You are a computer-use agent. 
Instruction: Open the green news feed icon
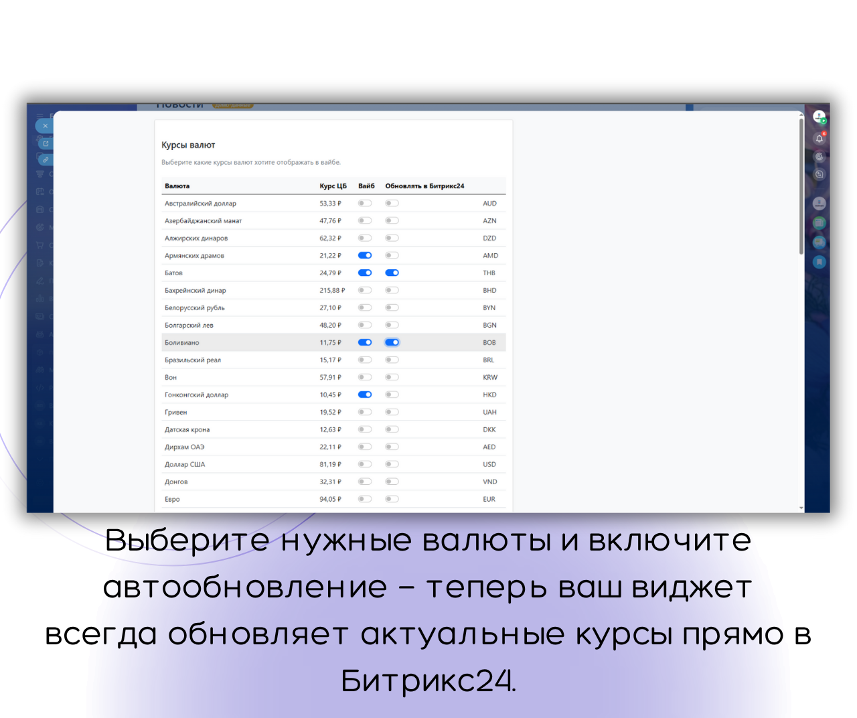point(820,222)
